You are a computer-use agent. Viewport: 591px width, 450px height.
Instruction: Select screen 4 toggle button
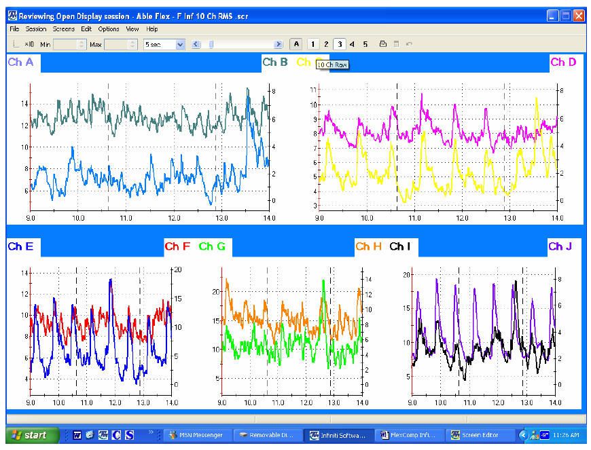click(x=352, y=44)
